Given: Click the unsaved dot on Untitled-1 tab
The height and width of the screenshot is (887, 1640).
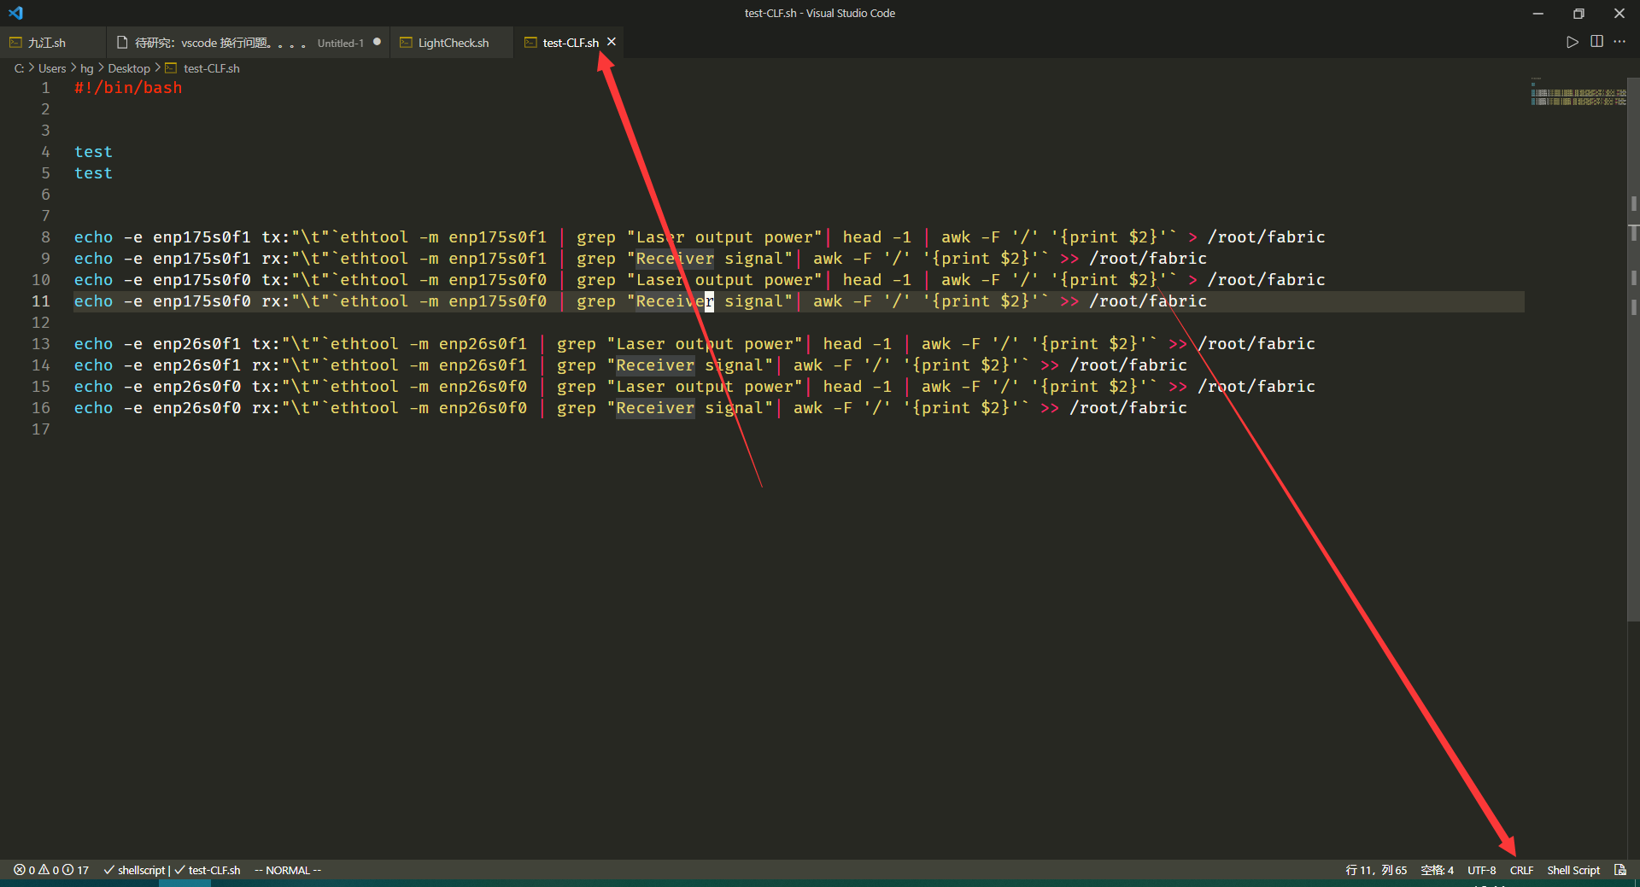Looking at the screenshot, I should (377, 42).
